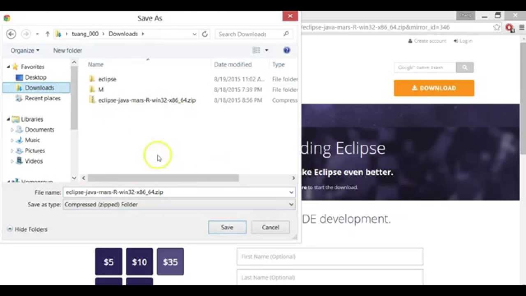This screenshot has width=526, height=296.
Task: Choose the $35 donation amount
Action: tap(170, 261)
